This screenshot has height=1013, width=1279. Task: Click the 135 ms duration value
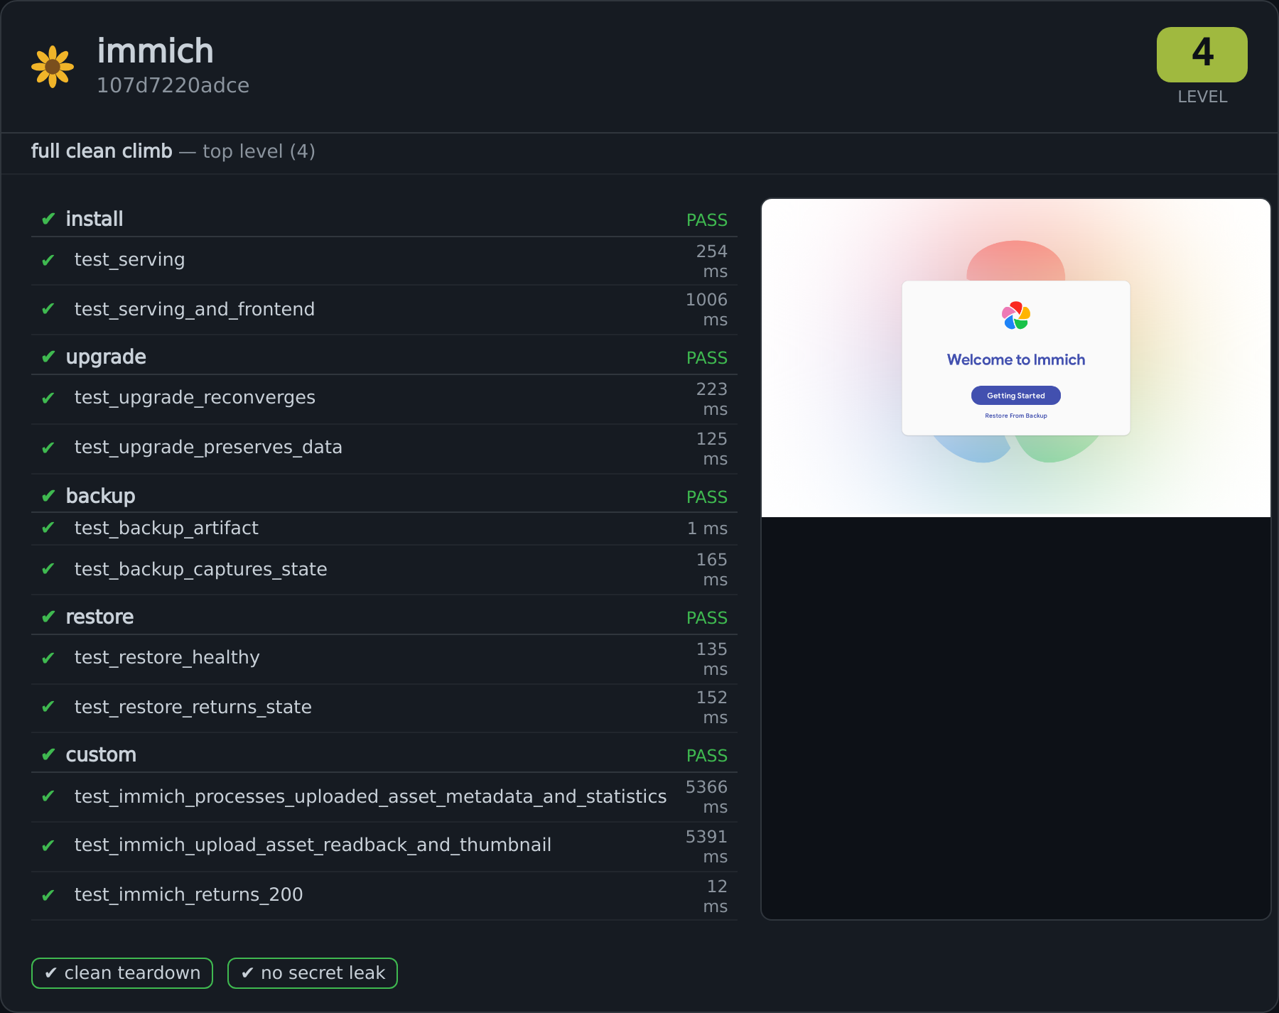pyautogui.click(x=711, y=659)
